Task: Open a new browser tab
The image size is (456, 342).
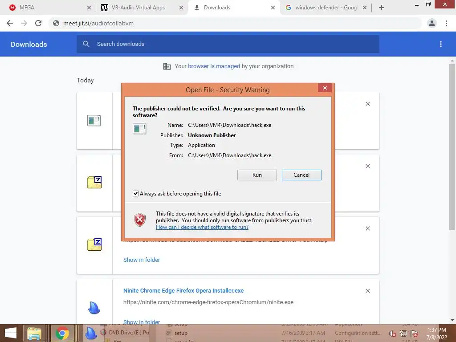Action: 382,8
